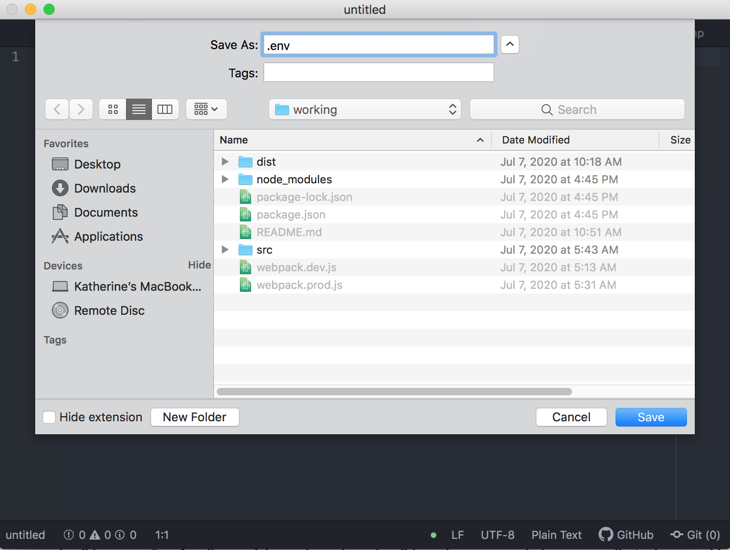Select the dist folder row
Viewport: 730px width, 550px height.
[454, 162]
